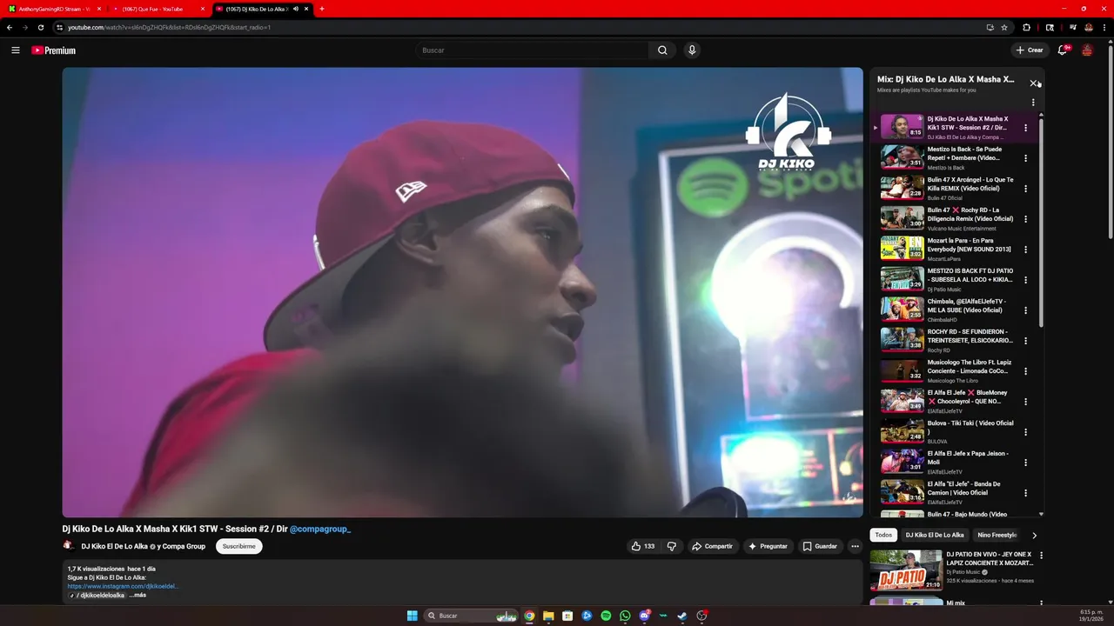Mute tab audio via speaker icon

(296, 9)
